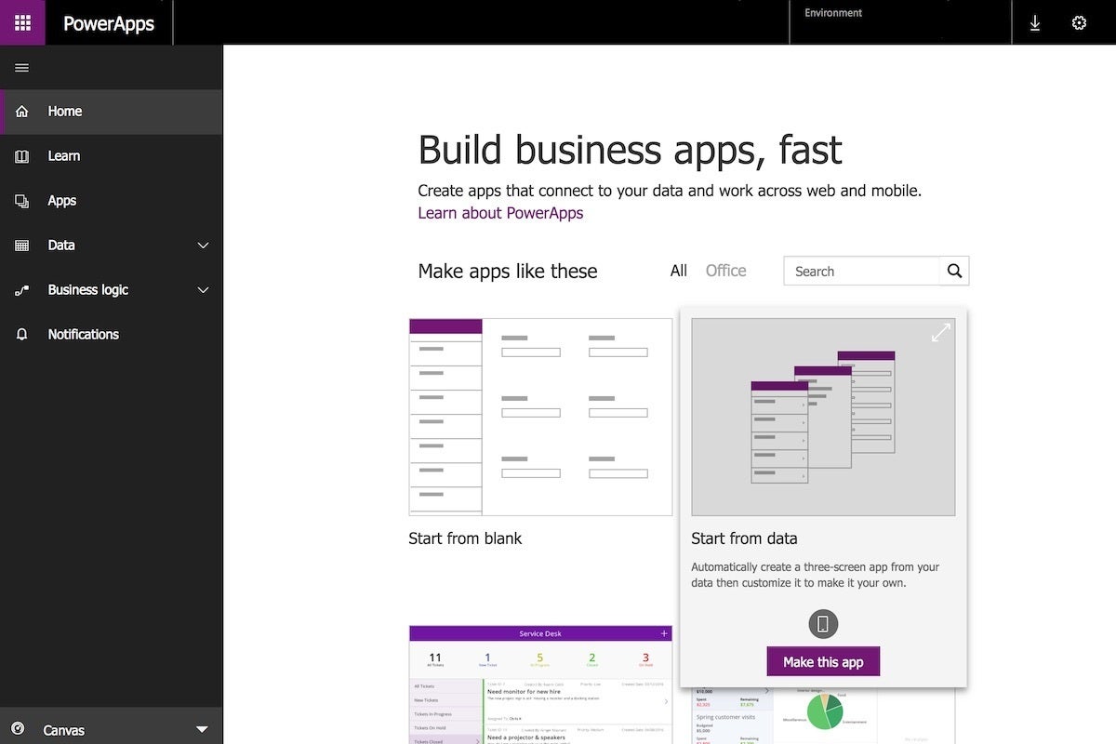1116x744 pixels.
Task: Open the Learn section
Action: [x=112, y=156]
